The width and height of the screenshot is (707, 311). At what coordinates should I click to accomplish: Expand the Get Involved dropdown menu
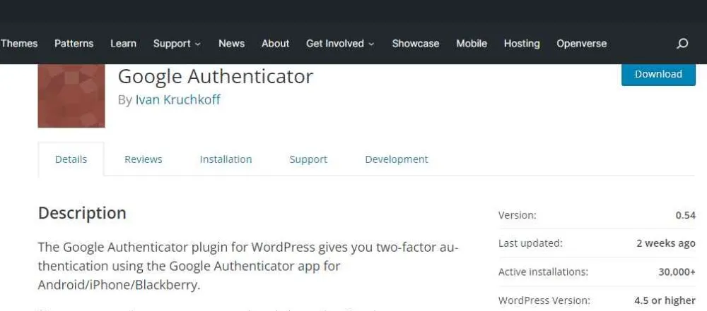pyautogui.click(x=339, y=44)
